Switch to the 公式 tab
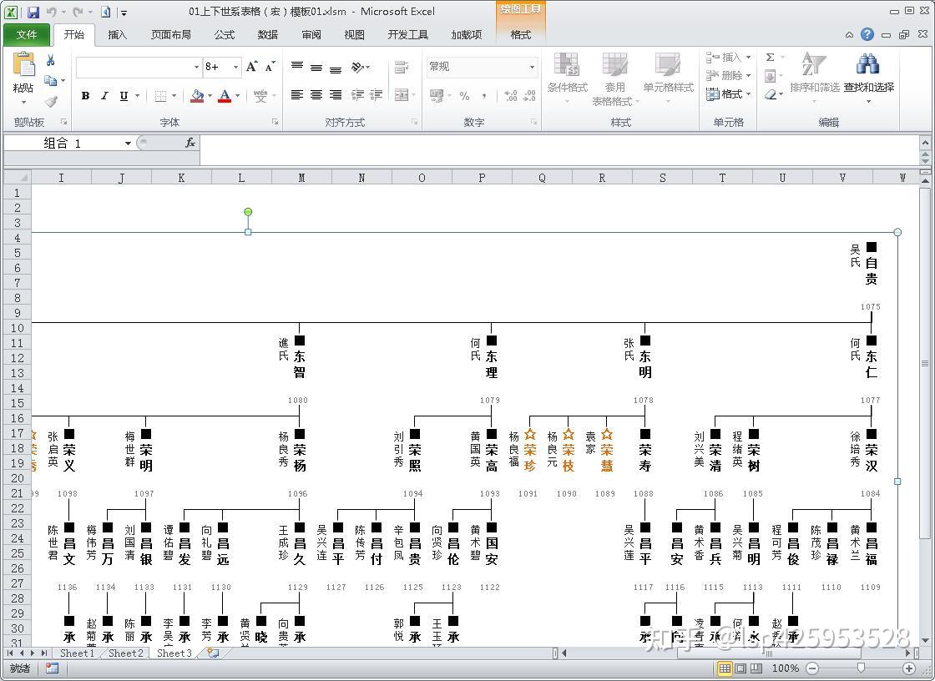 (x=225, y=34)
